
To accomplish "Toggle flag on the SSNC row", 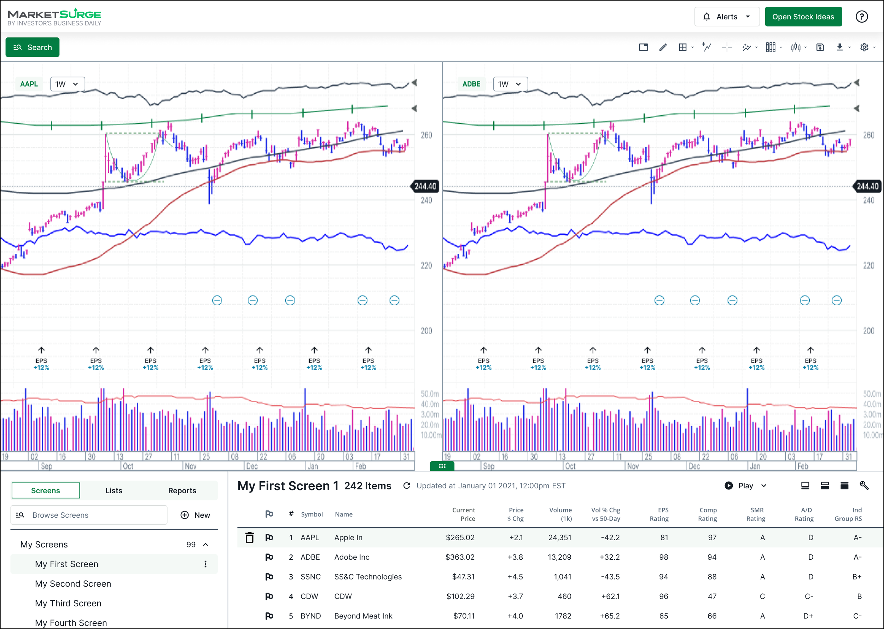I will pyautogui.click(x=269, y=577).
